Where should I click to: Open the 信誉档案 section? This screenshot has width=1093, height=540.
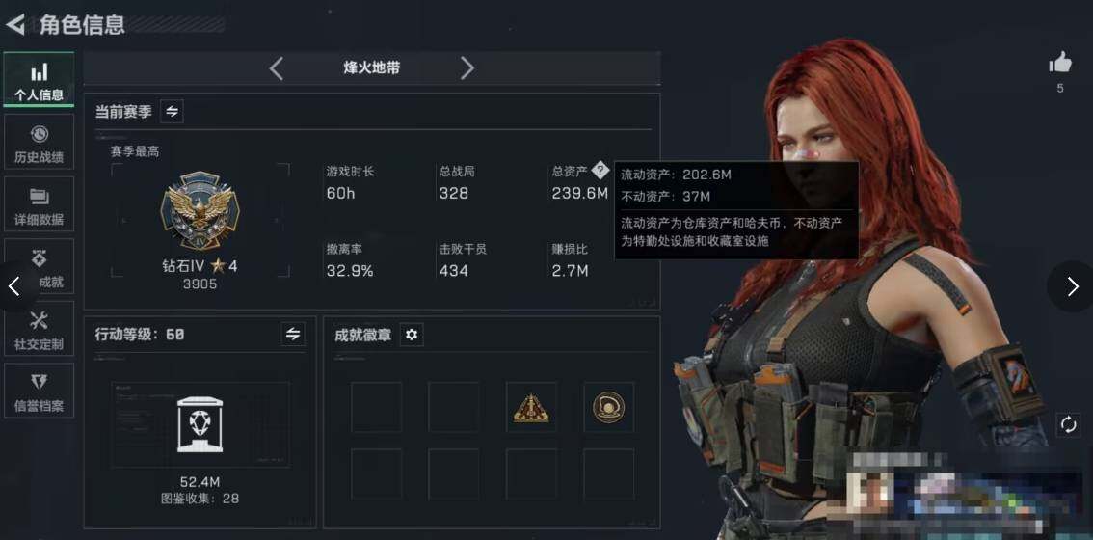pos(39,391)
